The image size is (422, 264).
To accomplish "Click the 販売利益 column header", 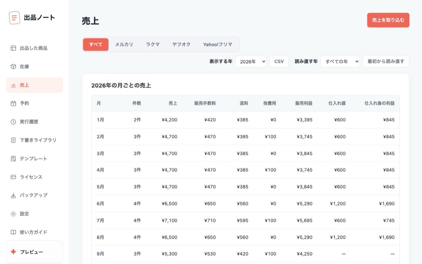I will [304, 103].
